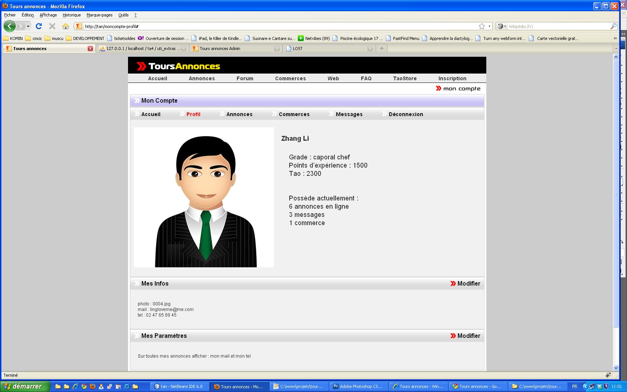Open the Forum page

tap(245, 78)
